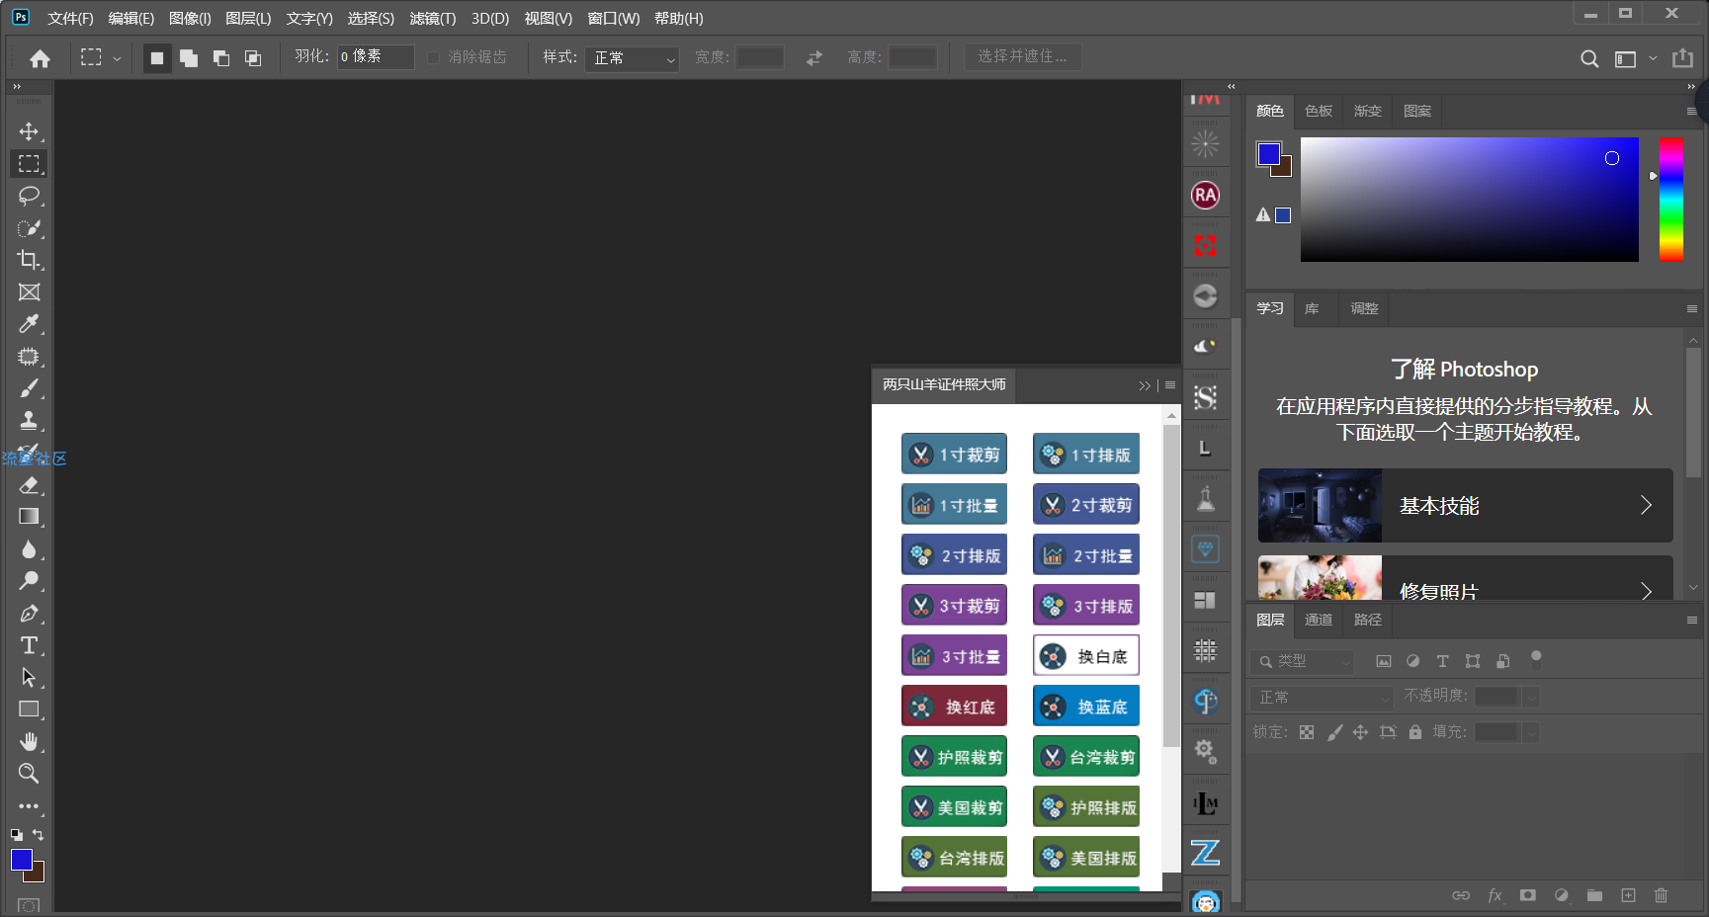Click the 选择并遮住 button
The height and width of the screenshot is (917, 1709).
click(1022, 57)
